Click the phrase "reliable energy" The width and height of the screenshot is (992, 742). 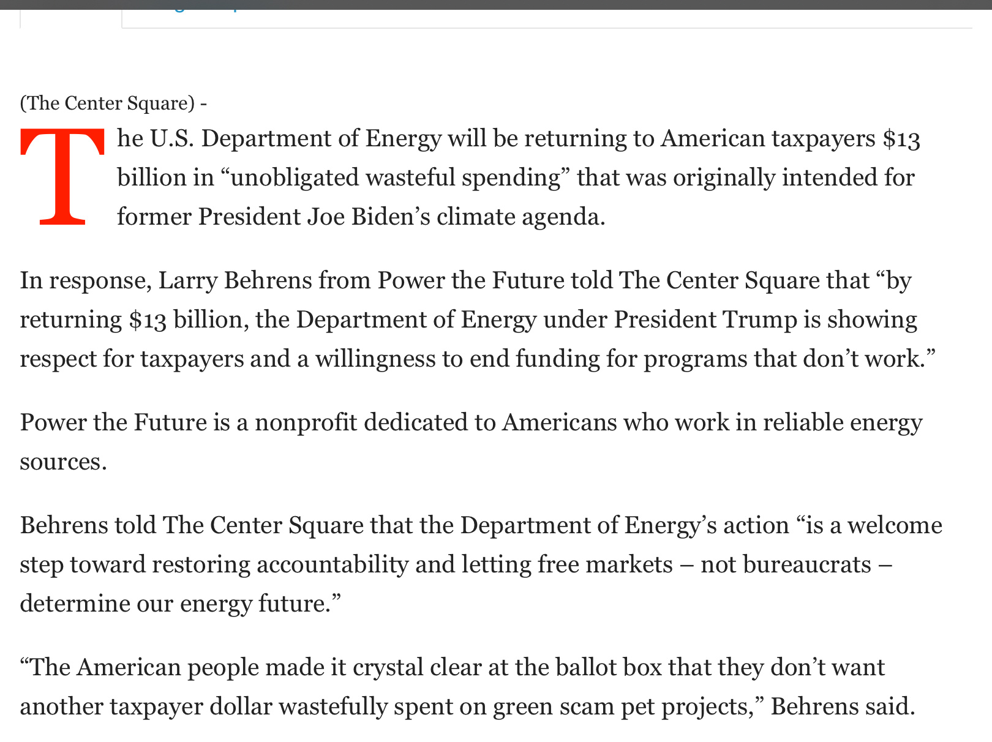click(843, 422)
